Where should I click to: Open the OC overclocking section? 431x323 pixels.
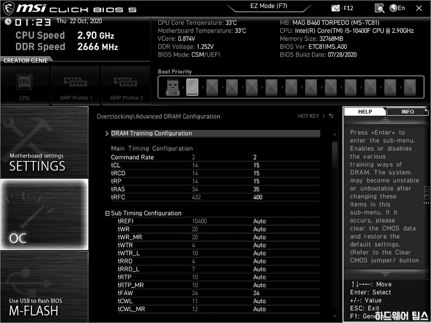point(45,214)
